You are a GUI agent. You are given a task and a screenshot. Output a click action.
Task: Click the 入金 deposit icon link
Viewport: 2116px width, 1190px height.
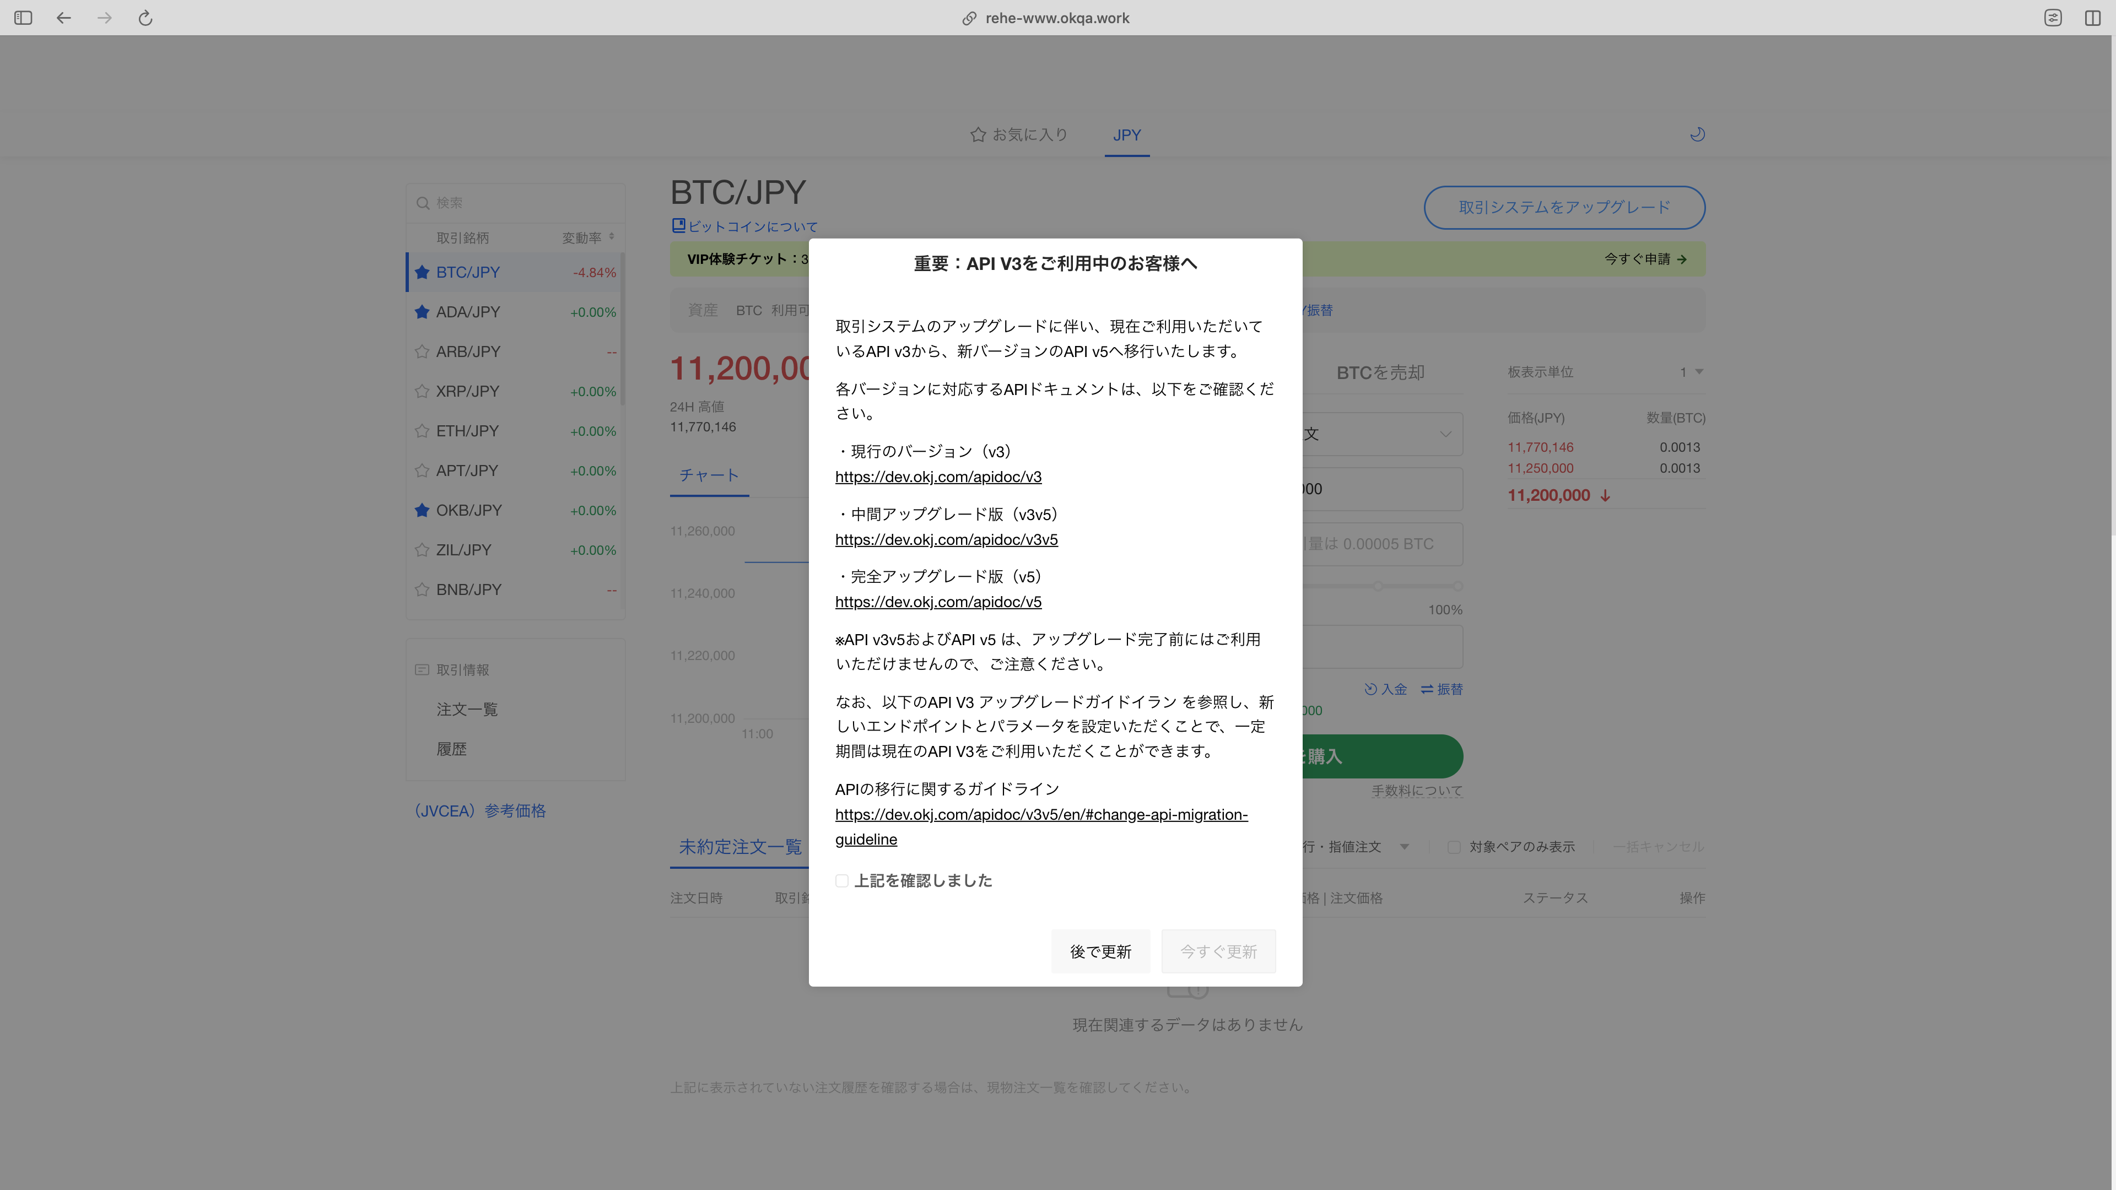pos(1385,689)
